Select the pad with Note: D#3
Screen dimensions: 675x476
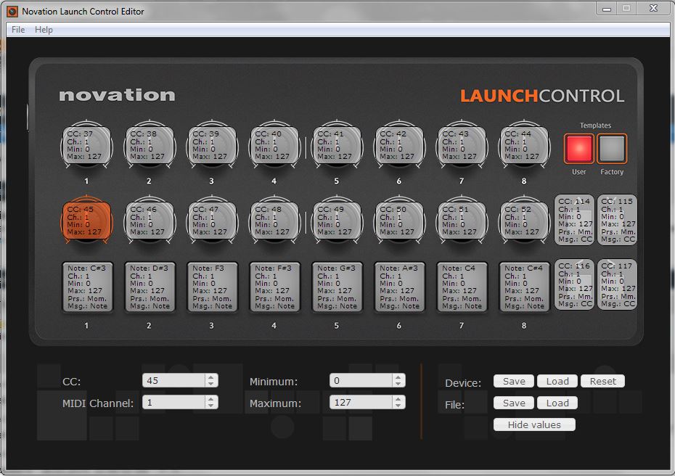pyautogui.click(x=150, y=287)
